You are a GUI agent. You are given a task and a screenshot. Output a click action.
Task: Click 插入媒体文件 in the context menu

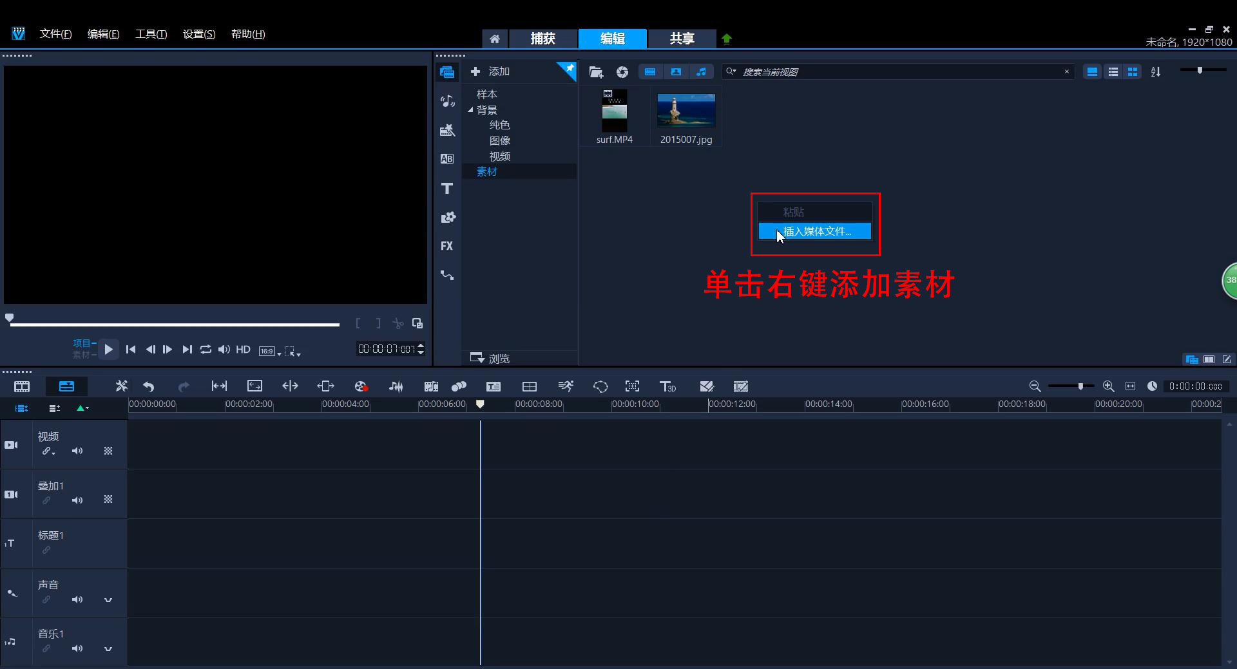[x=815, y=231]
